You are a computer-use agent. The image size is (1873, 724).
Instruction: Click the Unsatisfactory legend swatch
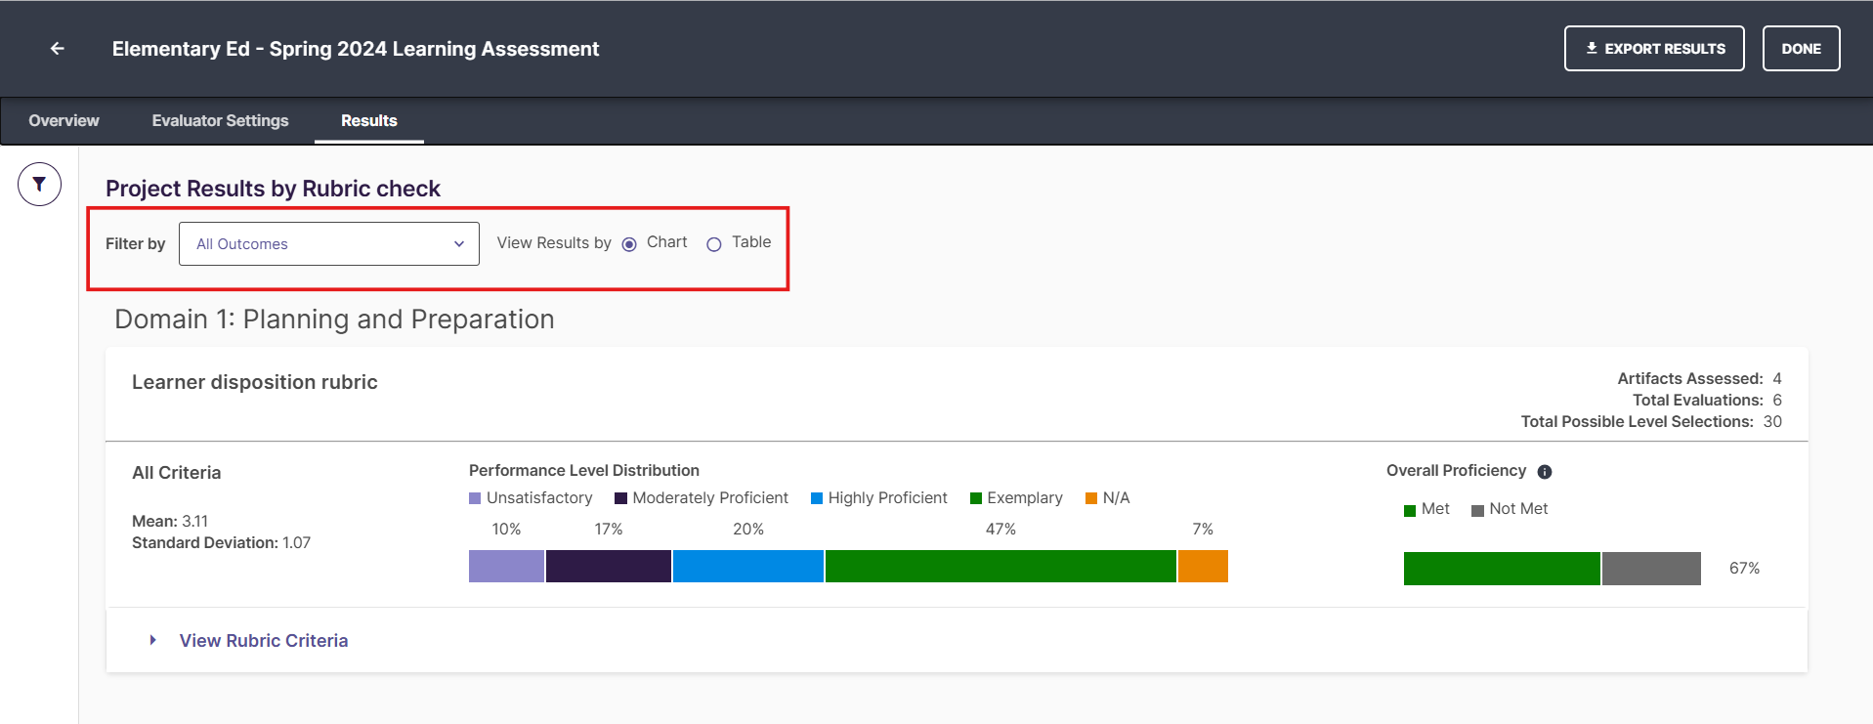tap(475, 498)
